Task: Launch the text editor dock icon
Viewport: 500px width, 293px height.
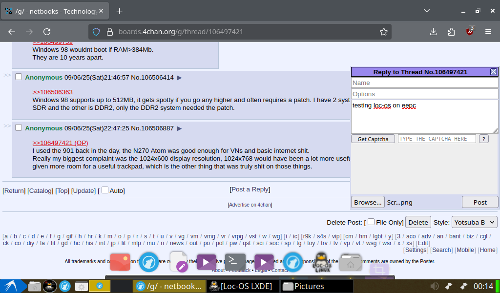Action: coord(179,262)
